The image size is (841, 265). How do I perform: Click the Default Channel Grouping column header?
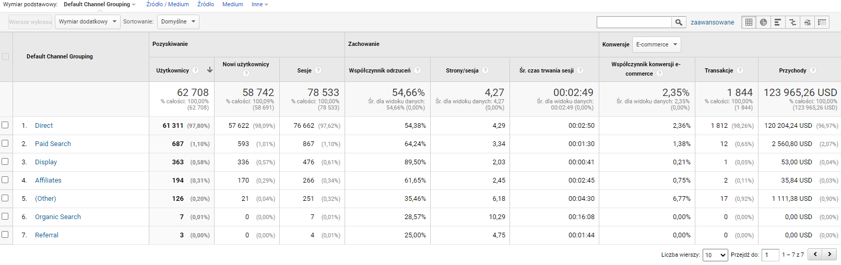60,56
